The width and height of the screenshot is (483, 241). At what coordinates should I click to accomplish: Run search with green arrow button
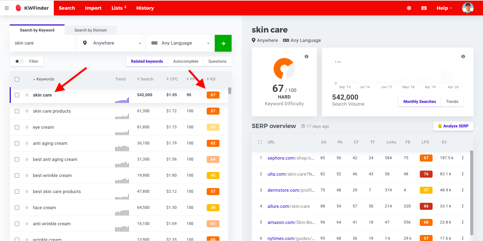(x=223, y=43)
